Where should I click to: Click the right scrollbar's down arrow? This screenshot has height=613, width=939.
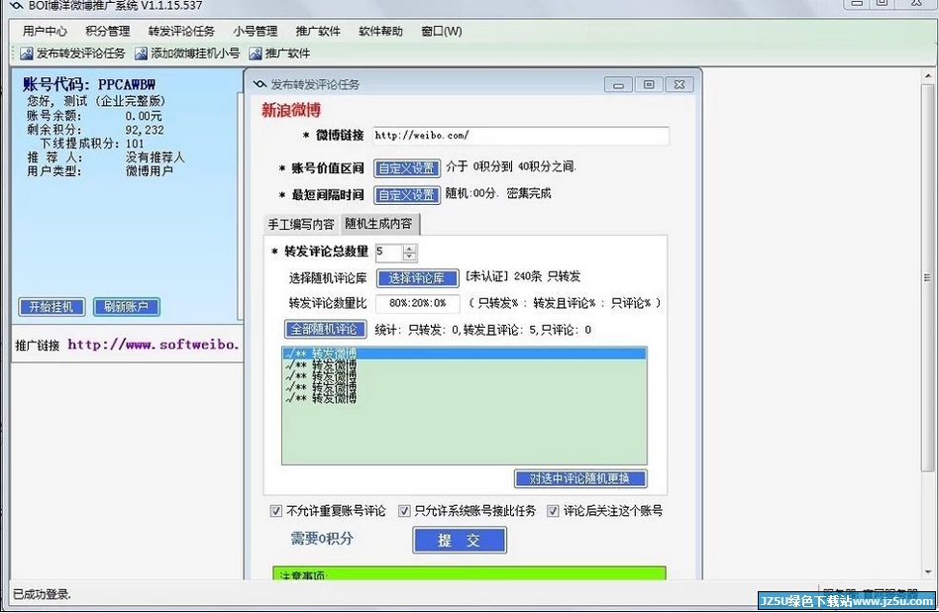point(928,572)
